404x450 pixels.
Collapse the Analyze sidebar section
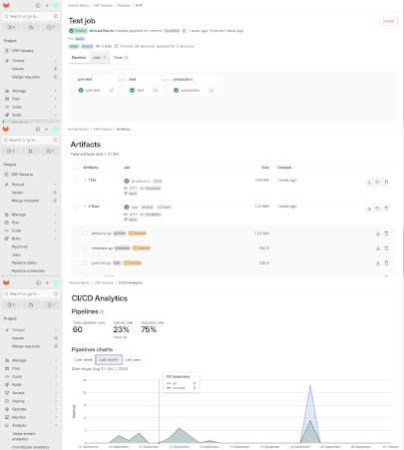pyautogui.click(x=31, y=425)
